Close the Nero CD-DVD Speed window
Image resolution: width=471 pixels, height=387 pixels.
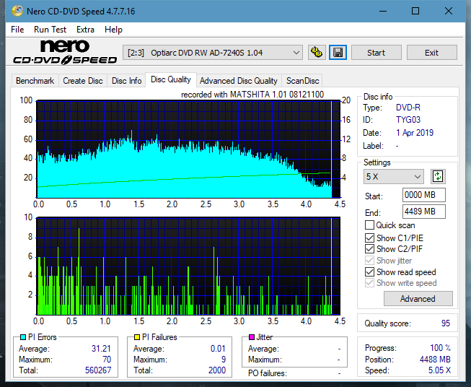pyautogui.click(x=449, y=11)
